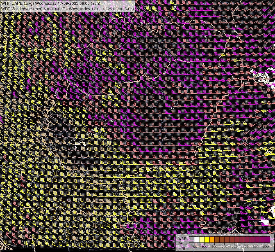
Task: Select the WRF Wind shear (m/s) title
Action: tap(21, 9)
